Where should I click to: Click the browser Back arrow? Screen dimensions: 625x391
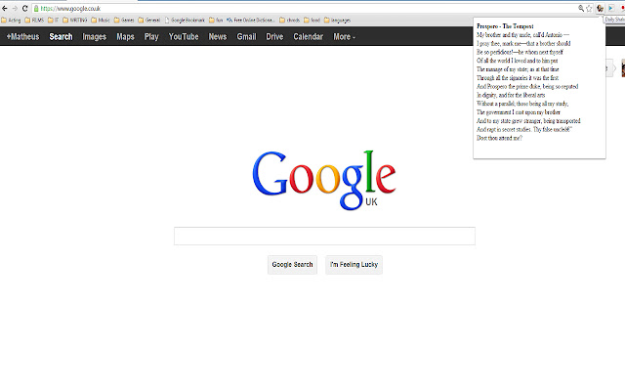[x=5, y=9]
